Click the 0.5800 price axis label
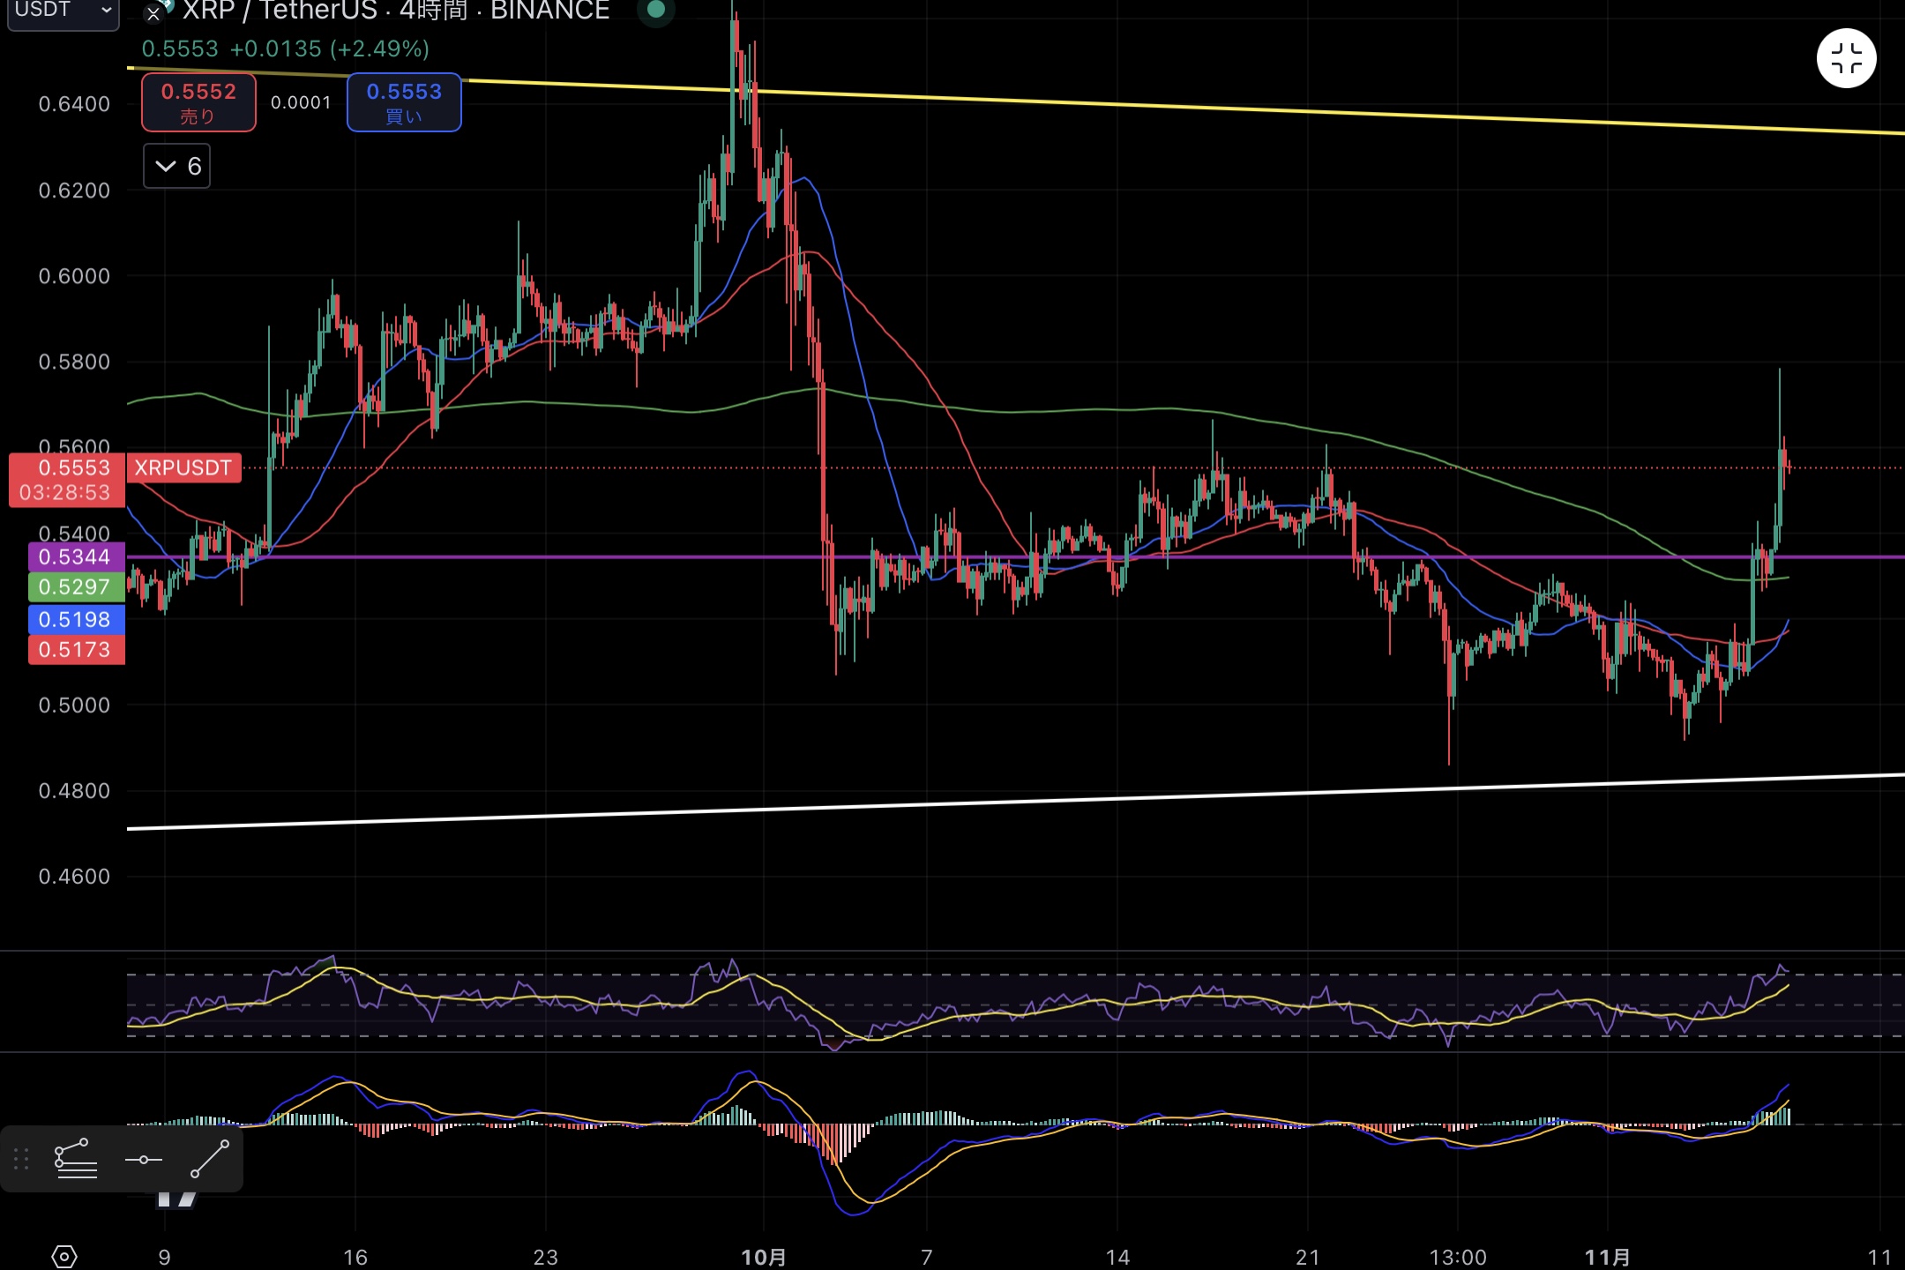 75,362
